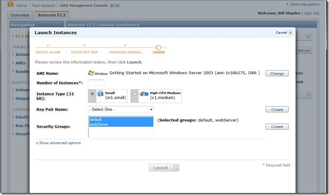
Task: Select the Small (m1.small) radio button
Action: click(x=92, y=94)
